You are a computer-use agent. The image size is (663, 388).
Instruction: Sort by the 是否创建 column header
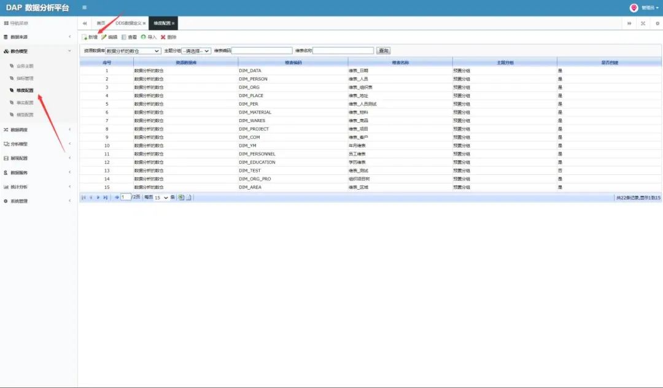coord(610,63)
